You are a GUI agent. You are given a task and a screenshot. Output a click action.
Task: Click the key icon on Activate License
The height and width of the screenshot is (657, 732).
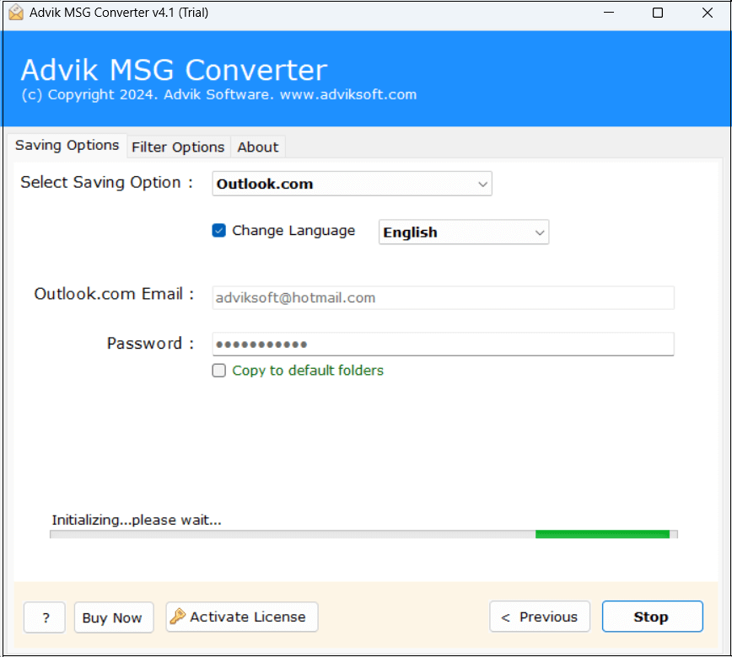(177, 617)
